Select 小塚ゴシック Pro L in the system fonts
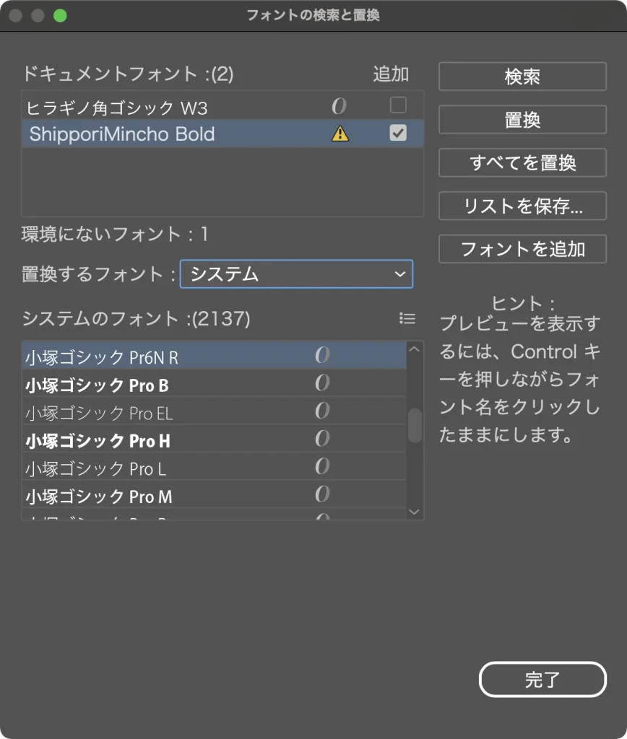Screen dimensions: 627x739 point(214,467)
